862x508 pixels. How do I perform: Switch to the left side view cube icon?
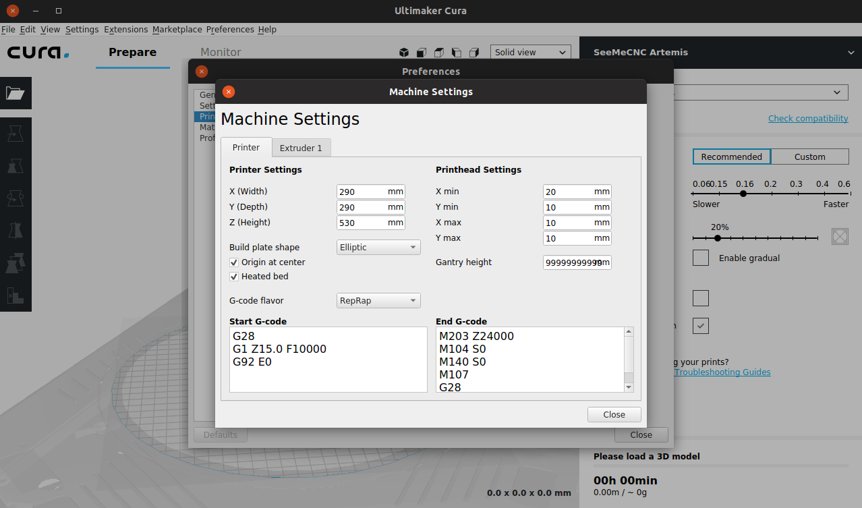pyautogui.click(x=457, y=52)
